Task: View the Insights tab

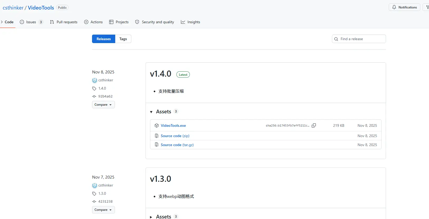Action: pos(190,22)
